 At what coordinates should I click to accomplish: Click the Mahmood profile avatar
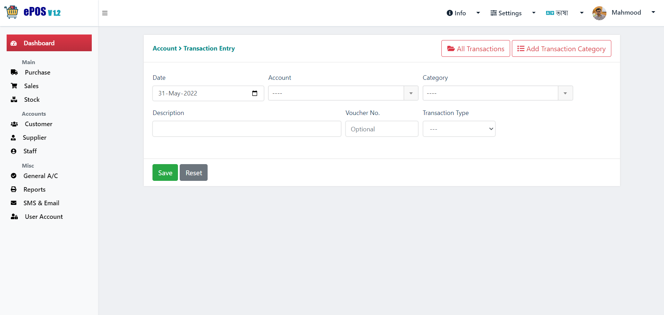click(x=599, y=13)
